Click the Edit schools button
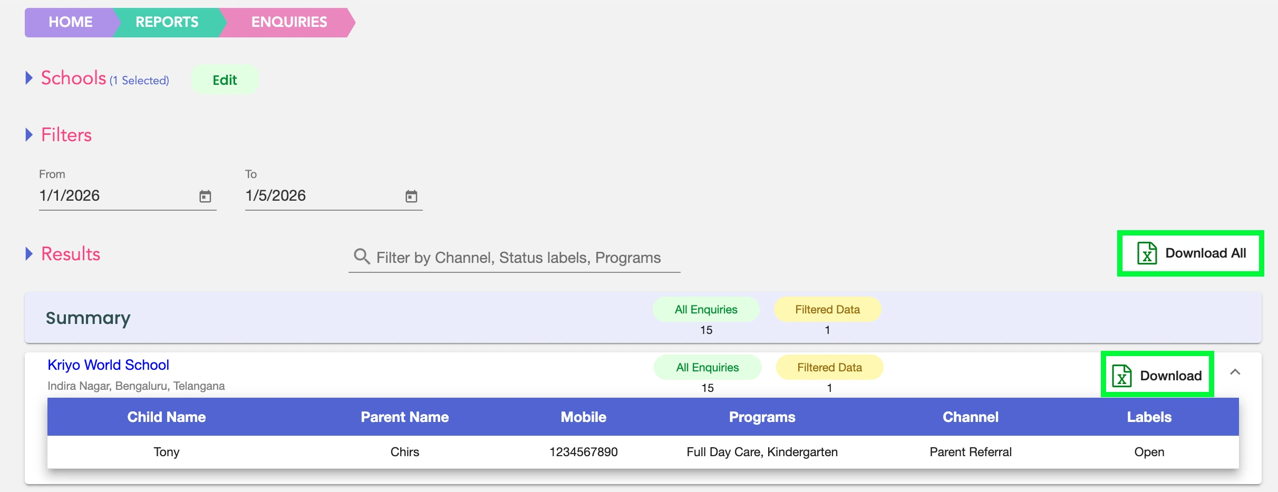Screen dimensions: 1278x492 225,80
